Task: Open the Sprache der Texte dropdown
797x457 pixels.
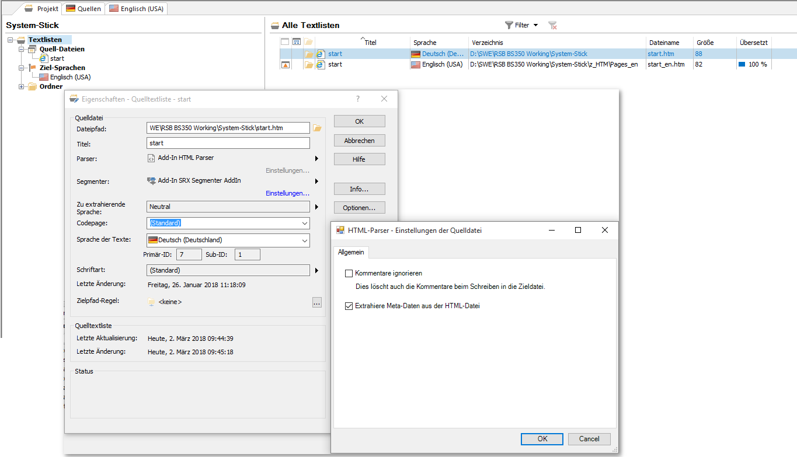Action: 305,240
